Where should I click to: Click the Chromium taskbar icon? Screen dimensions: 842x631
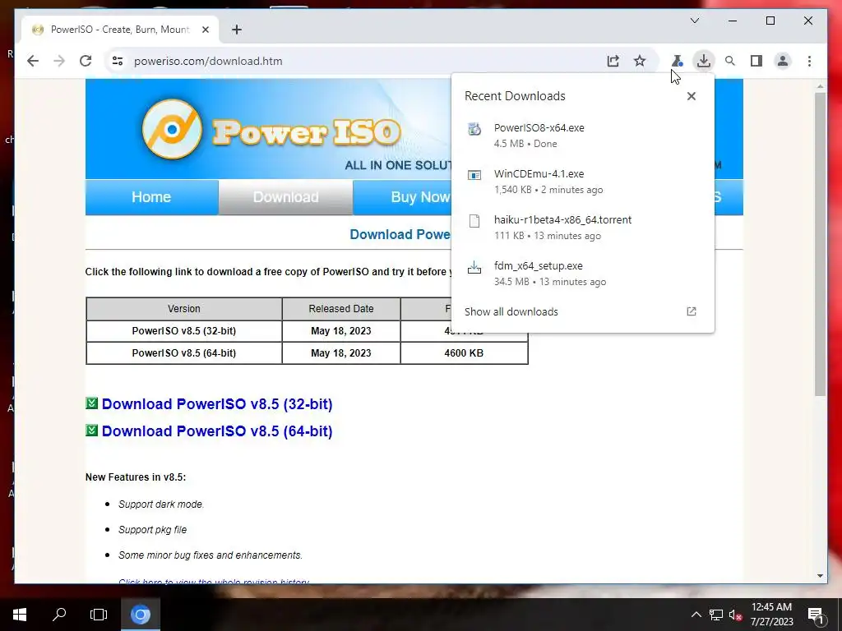pyautogui.click(x=140, y=615)
